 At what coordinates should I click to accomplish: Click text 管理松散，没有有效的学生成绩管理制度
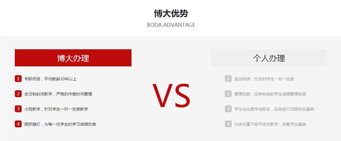coord(270,94)
